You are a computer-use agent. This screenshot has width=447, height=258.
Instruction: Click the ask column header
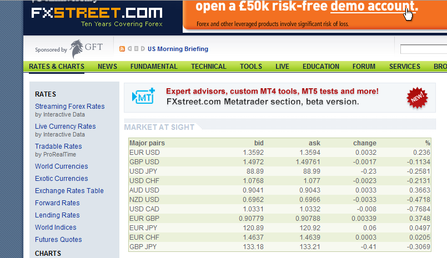(314, 143)
